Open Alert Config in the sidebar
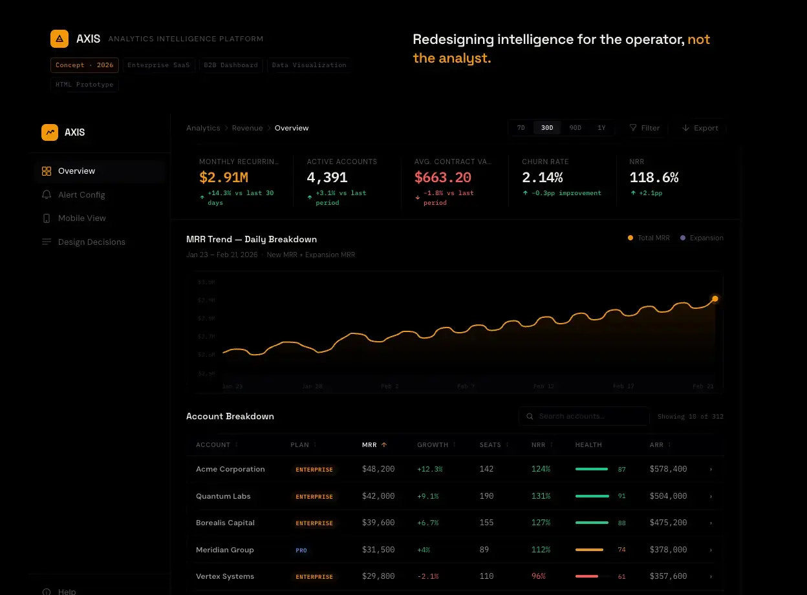 (100, 194)
